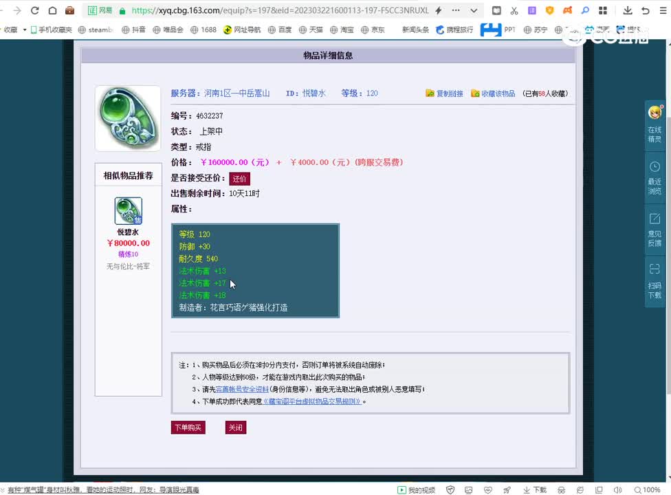Click the 关闭 close button
The width and height of the screenshot is (671, 495).
click(235, 428)
